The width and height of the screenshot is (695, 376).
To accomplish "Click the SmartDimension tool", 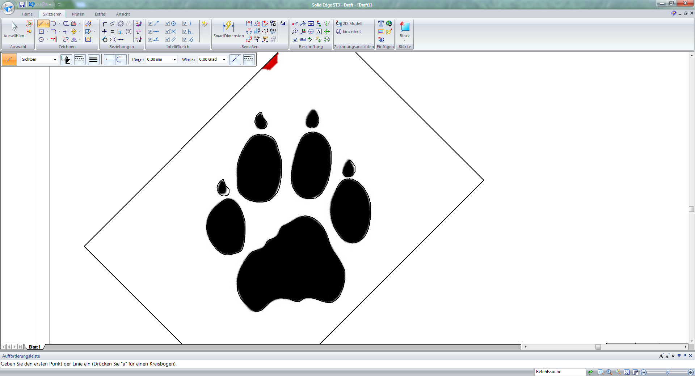I will 228,29.
